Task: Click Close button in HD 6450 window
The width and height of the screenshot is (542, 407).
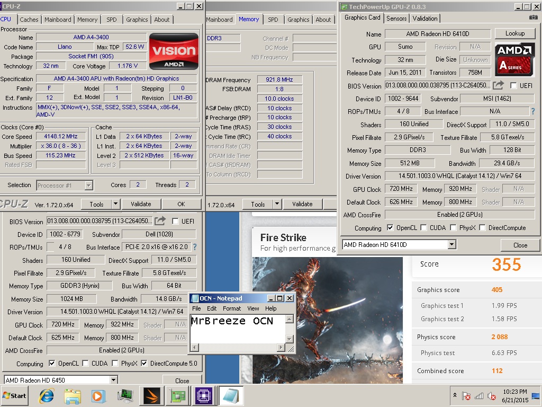Action: [x=182, y=381]
